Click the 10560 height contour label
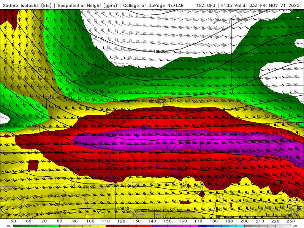The height and width of the screenshot is (228, 304). pos(130,187)
